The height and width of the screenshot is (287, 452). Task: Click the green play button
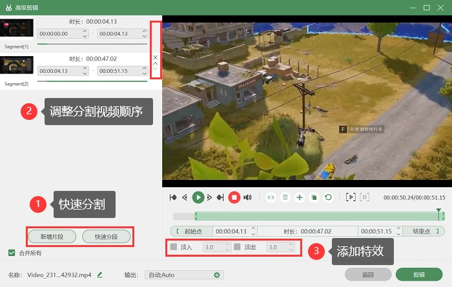(x=198, y=197)
